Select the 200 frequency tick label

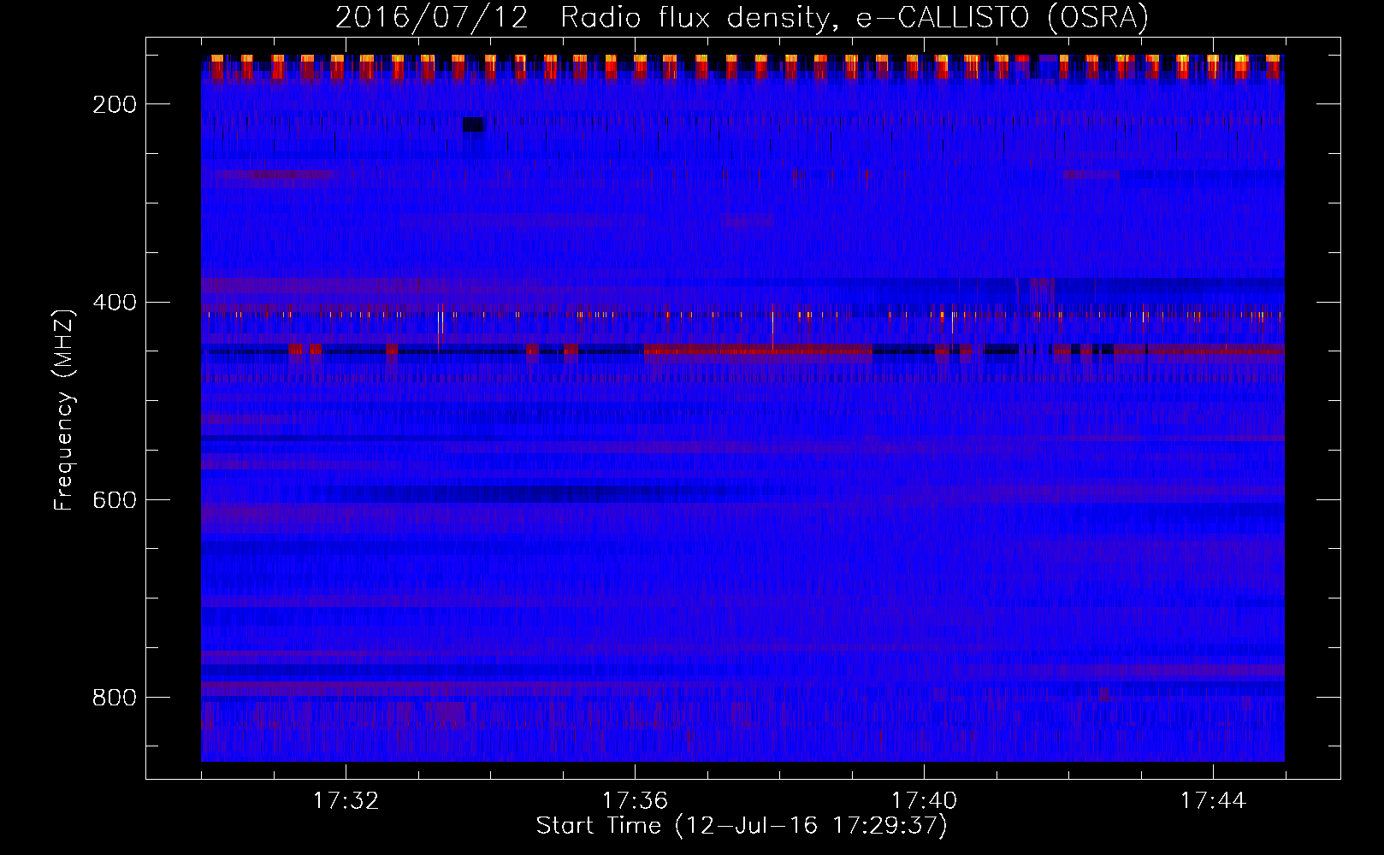(x=114, y=104)
